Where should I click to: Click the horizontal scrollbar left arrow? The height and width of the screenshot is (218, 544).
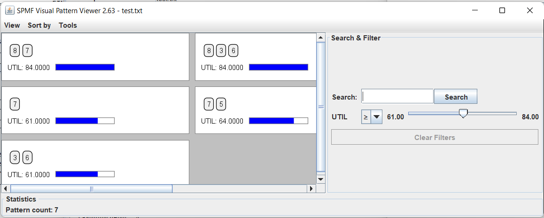[6, 188]
